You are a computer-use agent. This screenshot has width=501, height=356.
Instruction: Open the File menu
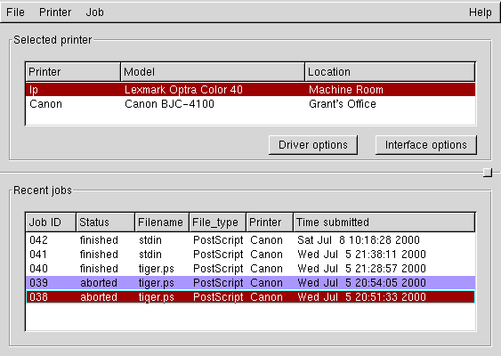(x=15, y=12)
